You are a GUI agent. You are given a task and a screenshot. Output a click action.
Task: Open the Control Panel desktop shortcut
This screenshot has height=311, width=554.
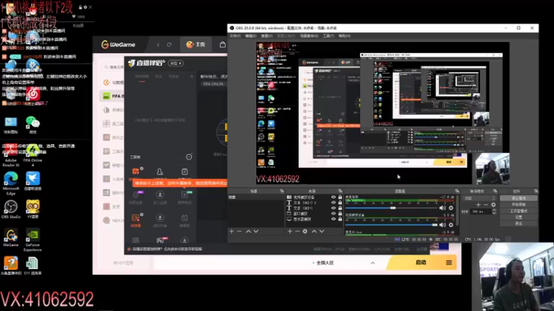tap(11, 124)
